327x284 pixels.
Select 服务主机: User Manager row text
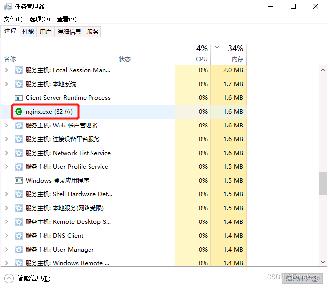[x=59, y=250]
